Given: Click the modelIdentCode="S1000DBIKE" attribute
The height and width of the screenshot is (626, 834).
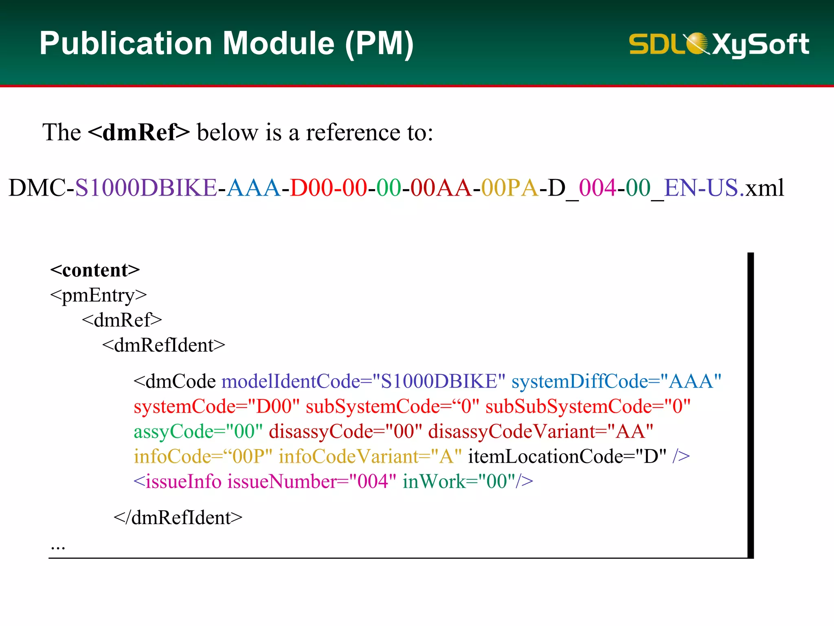Looking at the screenshot, I should pyautogui.click(x=363, y=381).
